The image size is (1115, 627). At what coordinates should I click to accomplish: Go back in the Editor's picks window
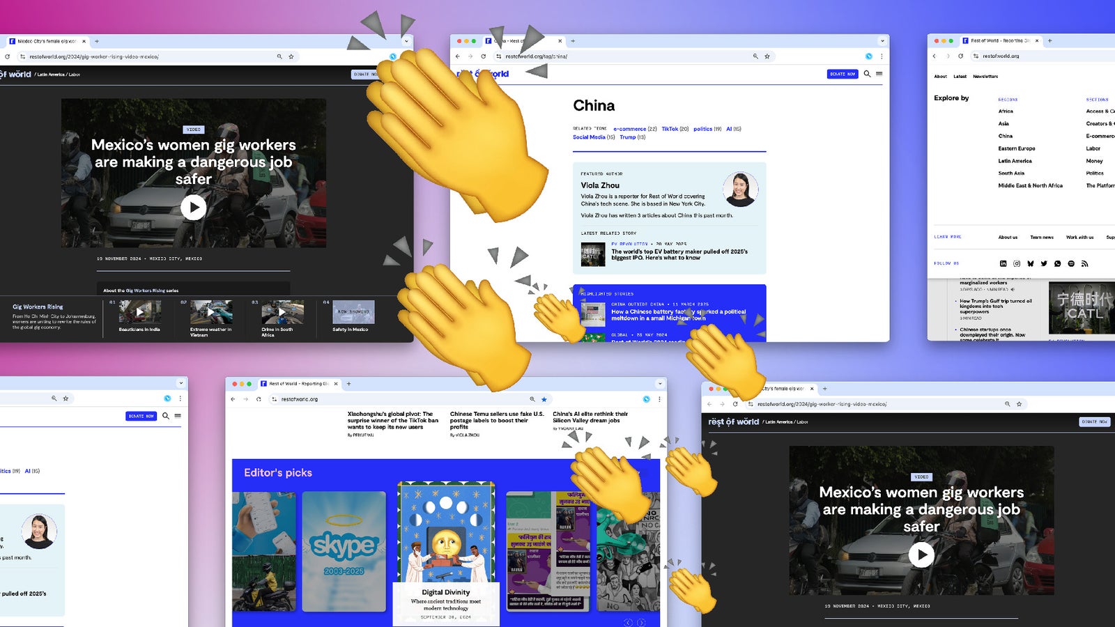[x=233, y=399]
